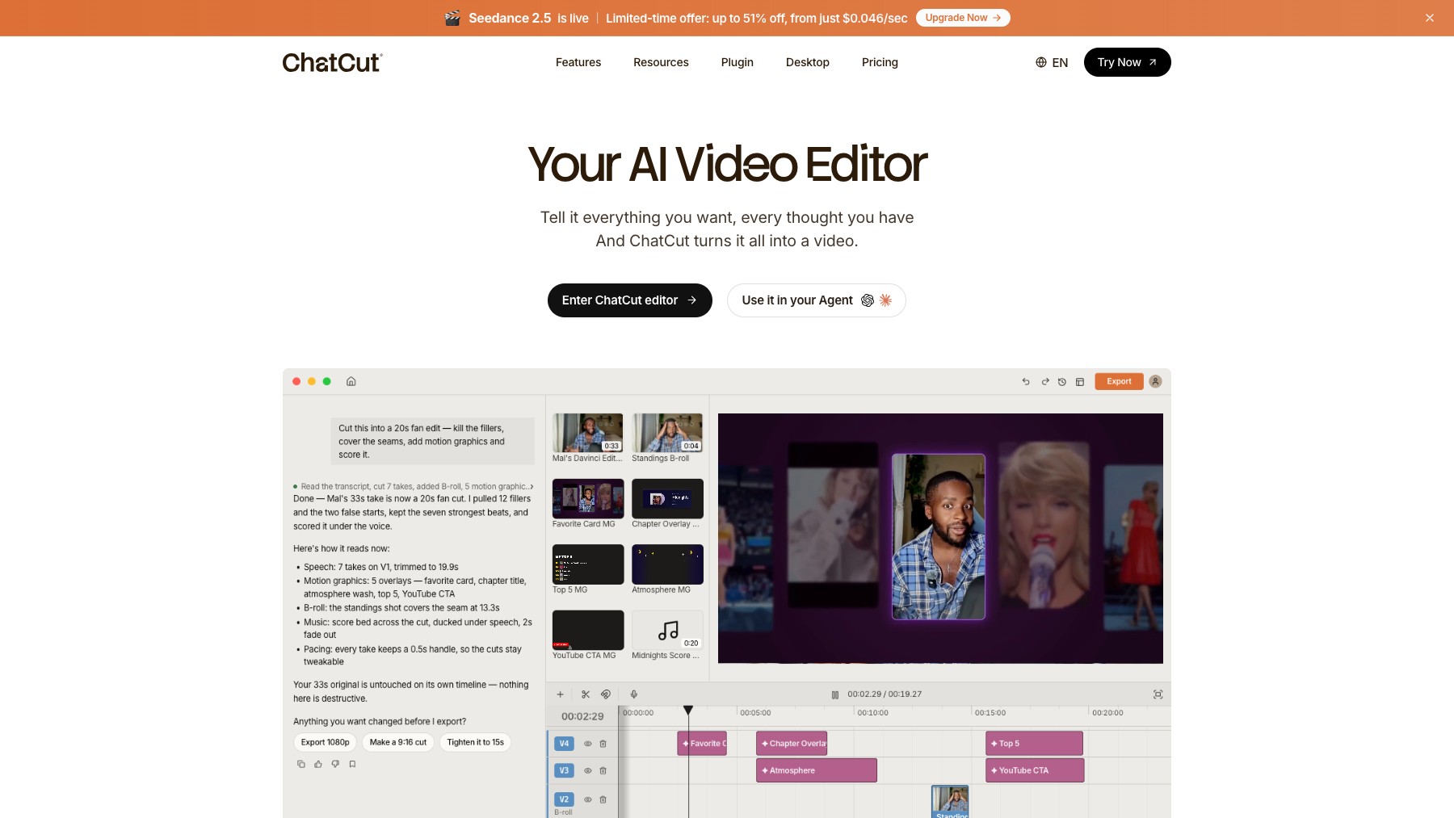
Task: Add a track with the plus icon
Action: 560,694
